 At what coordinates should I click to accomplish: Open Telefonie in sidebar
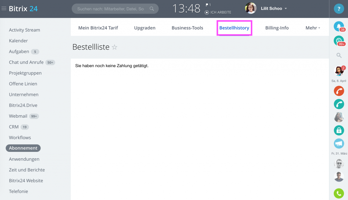18,192
